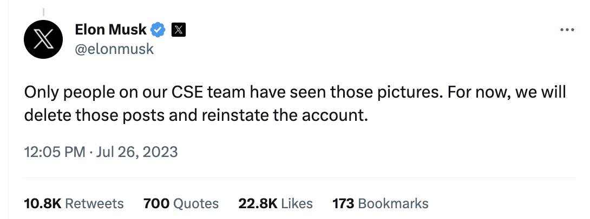
Task: Click the 173 bookmark count number
Action: [343, 203]
